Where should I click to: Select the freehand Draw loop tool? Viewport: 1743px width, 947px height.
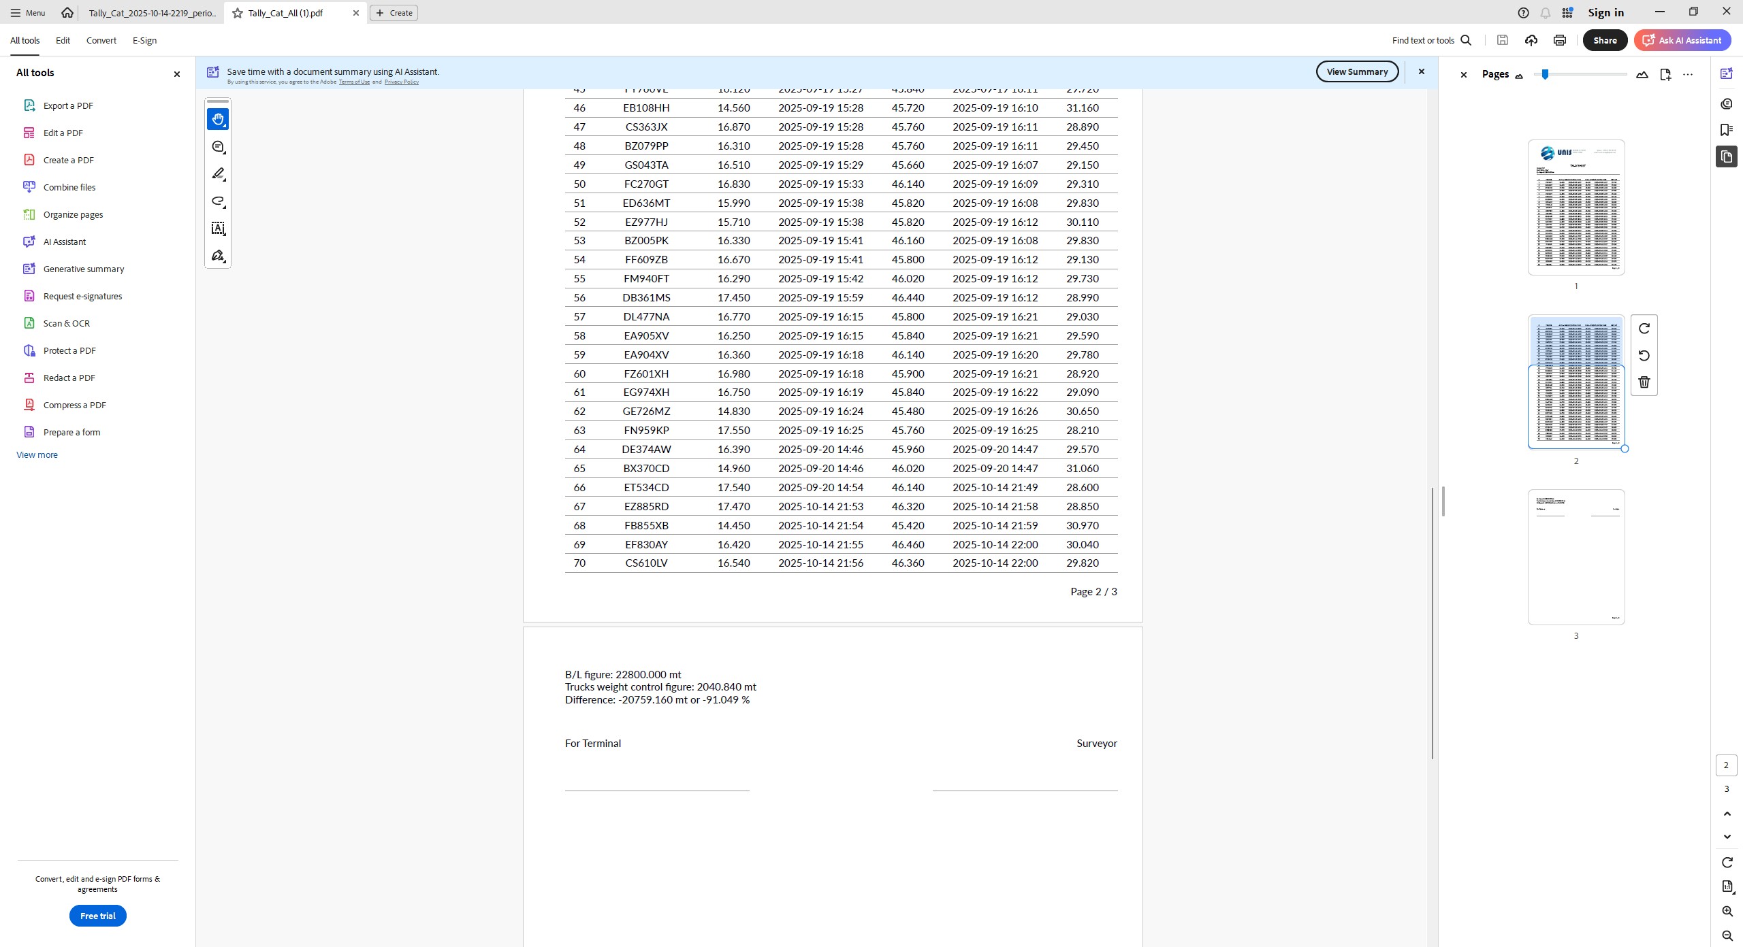(x=218, y=201)
